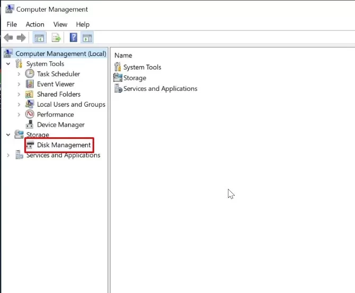The image size is (355, 293).
Task: Click System Tools icon in Name list
Action: point(117,67)
